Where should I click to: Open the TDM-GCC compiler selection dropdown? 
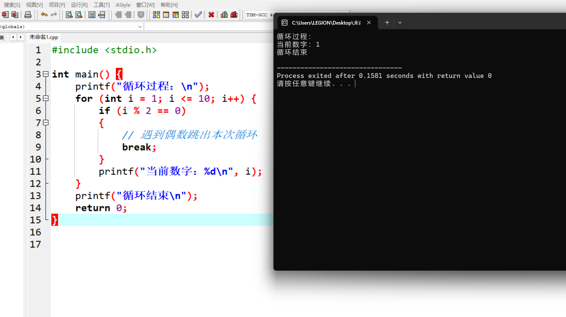click(258, 15)
